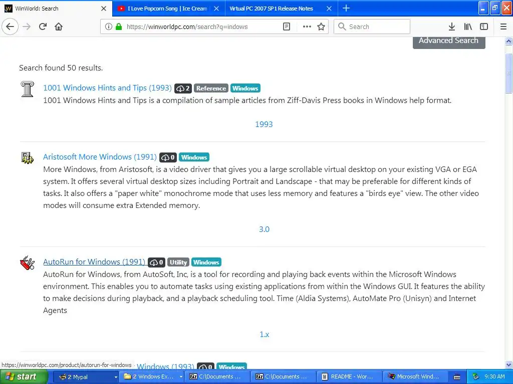Click download count badge for 1001 Windows Hints

pos(183,88)
